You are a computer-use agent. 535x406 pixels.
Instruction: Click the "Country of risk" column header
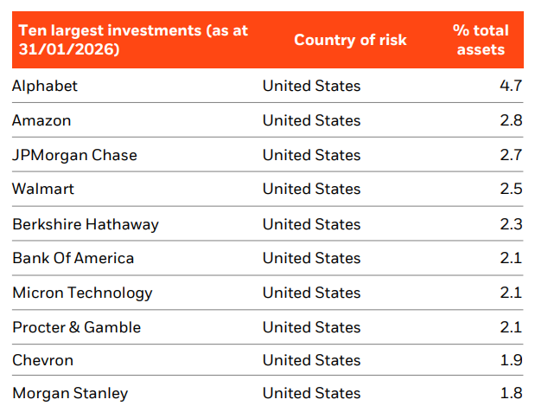point(350,40)
